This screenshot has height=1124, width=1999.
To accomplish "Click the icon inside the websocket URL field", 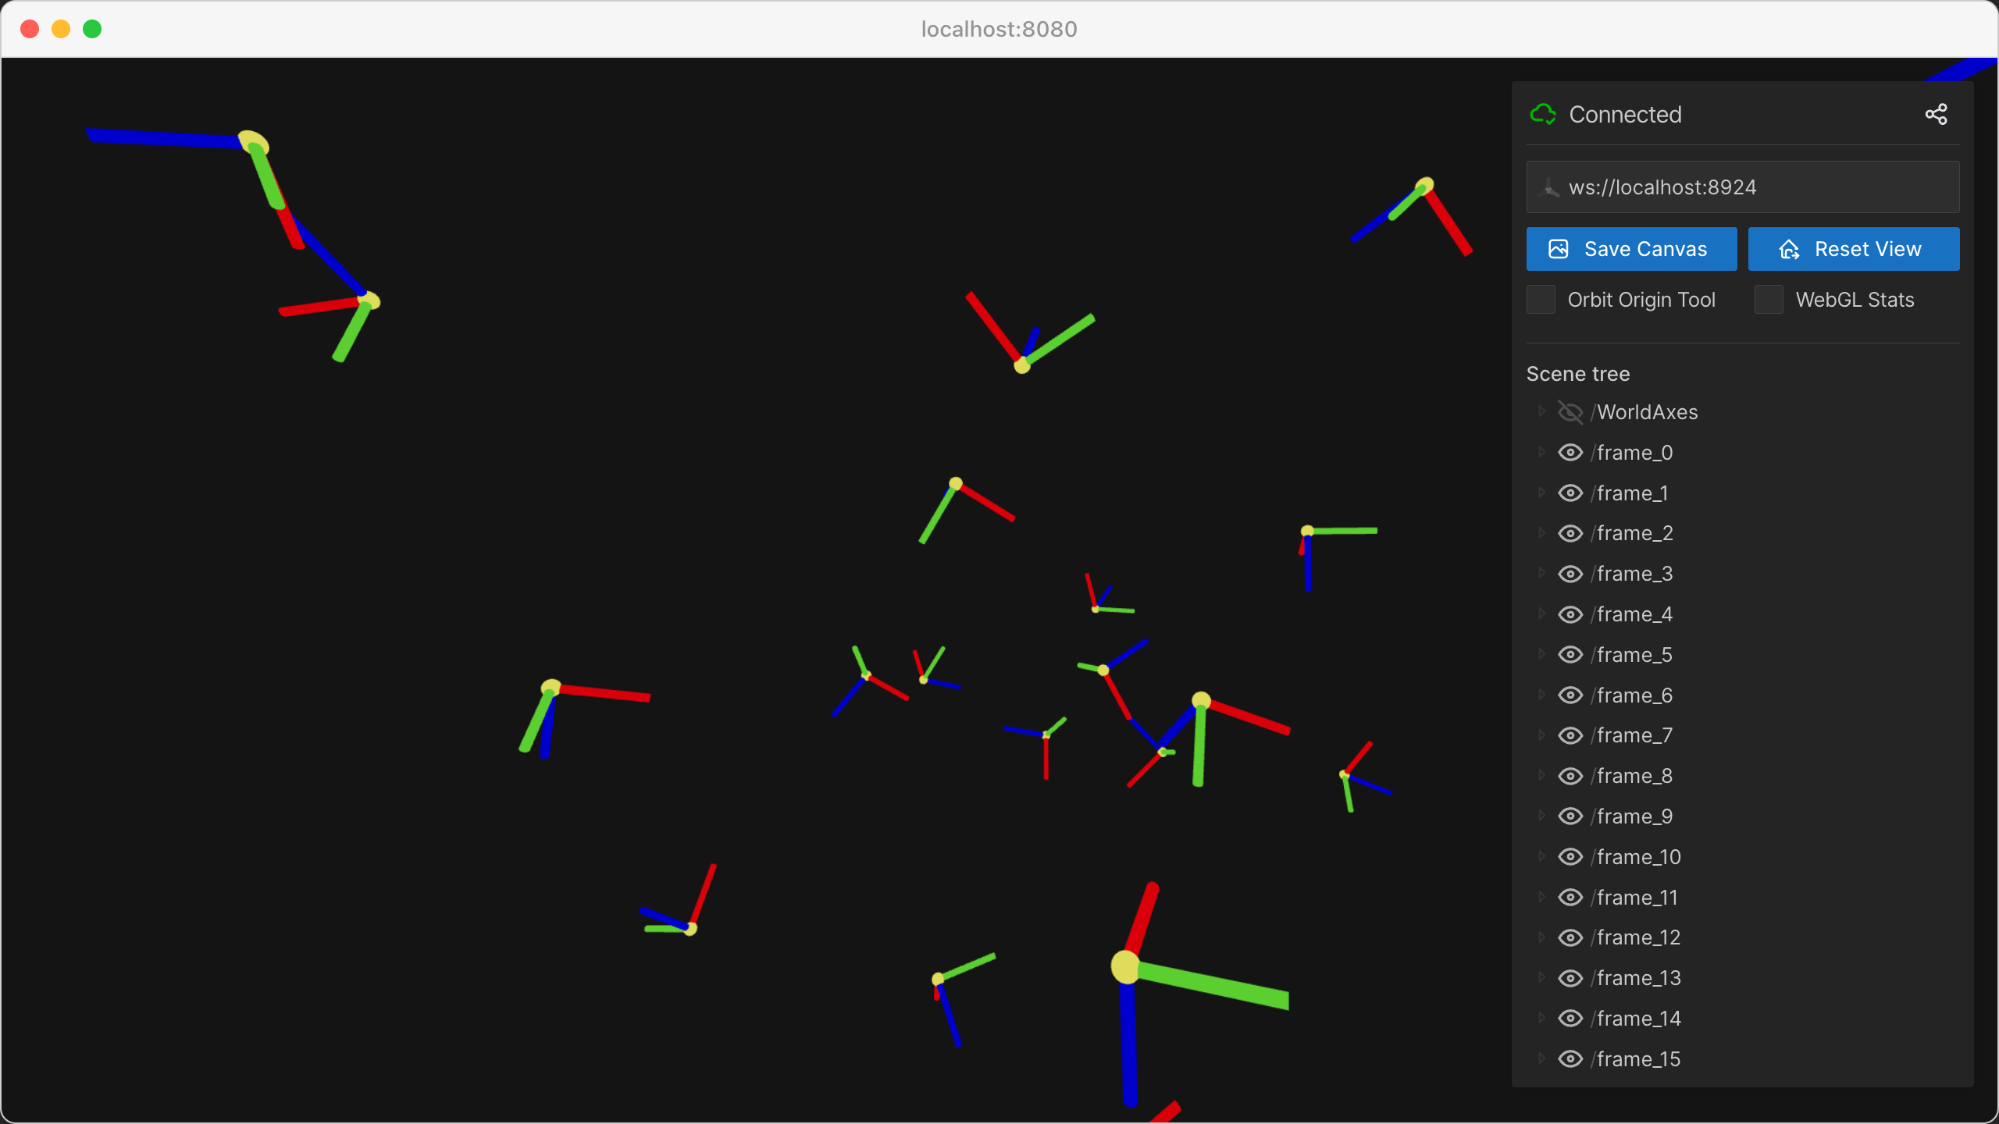I will [1548, 188].
